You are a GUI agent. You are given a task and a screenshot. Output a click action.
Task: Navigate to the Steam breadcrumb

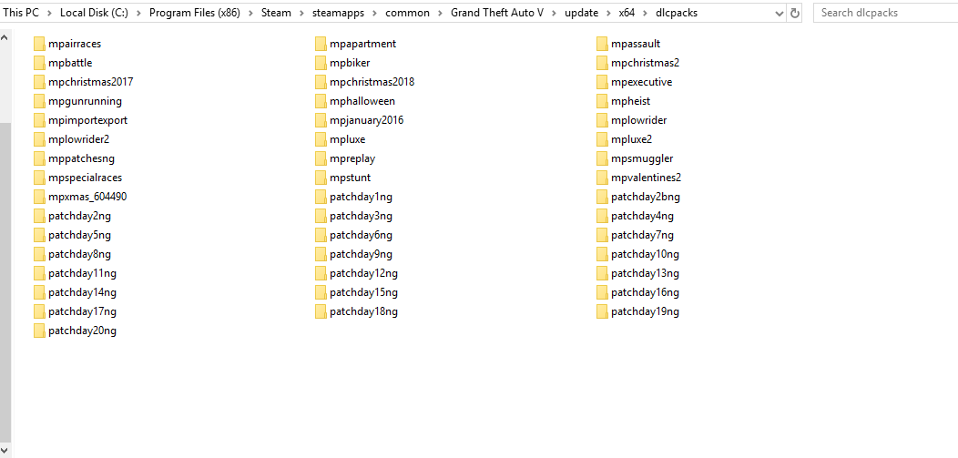pos(276,13)
